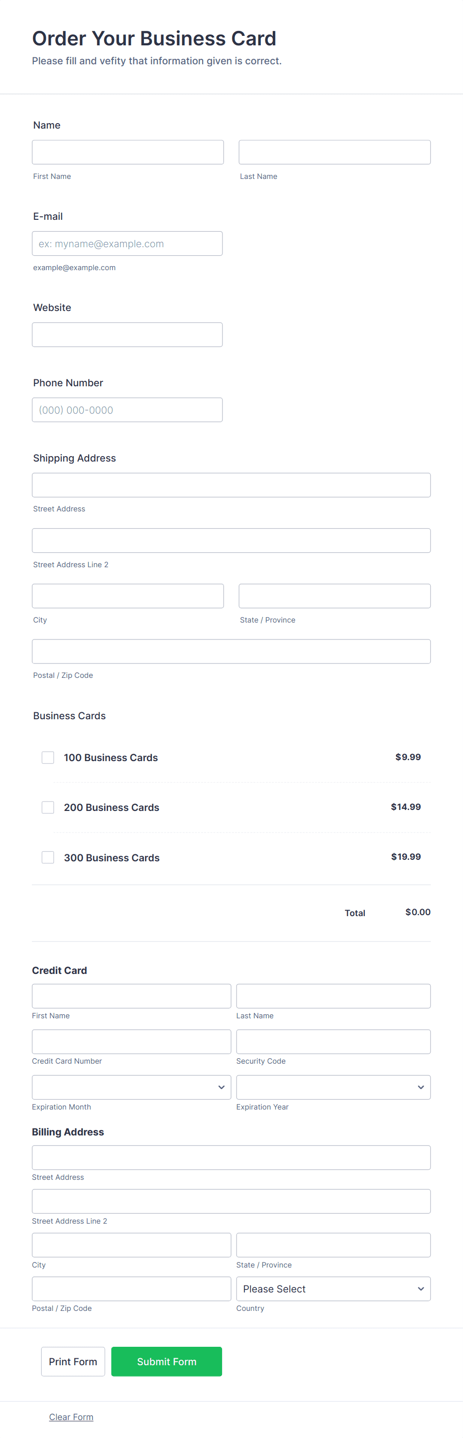
Task: Click the Submit Form button
Action: click(166, 1362)
